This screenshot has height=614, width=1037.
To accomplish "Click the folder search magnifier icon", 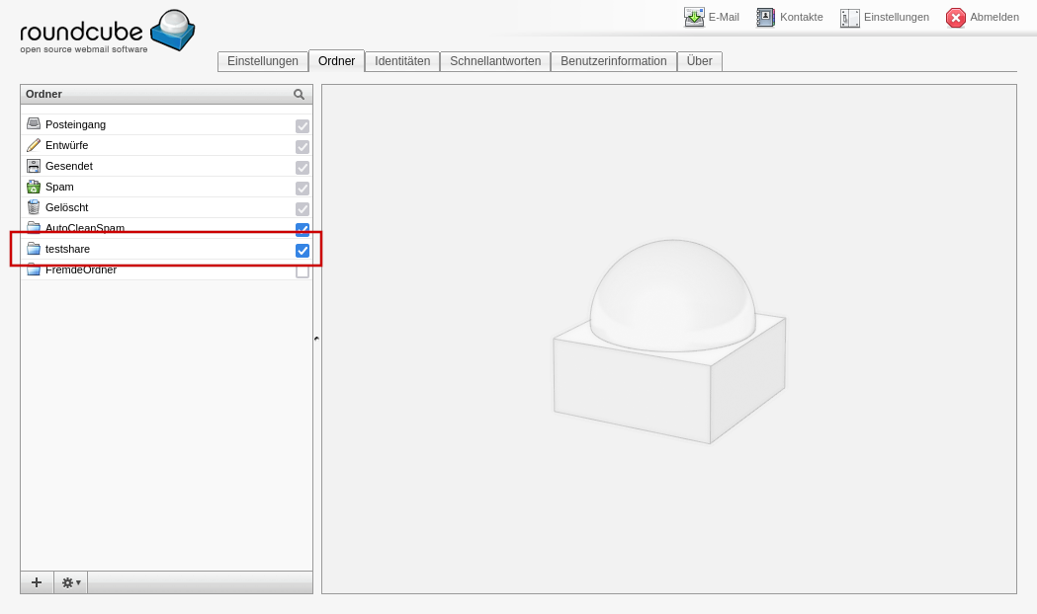I will [x=299, y=95].
